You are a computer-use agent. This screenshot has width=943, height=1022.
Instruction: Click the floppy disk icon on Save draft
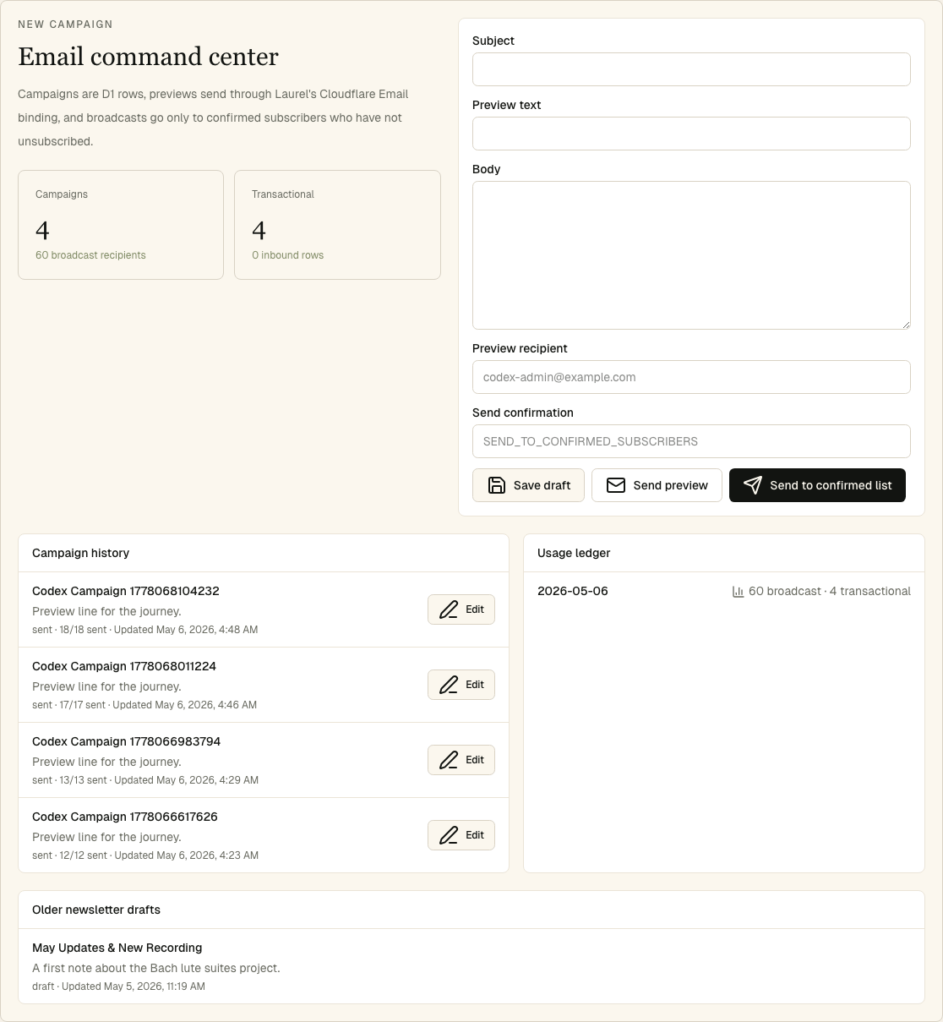497,485
